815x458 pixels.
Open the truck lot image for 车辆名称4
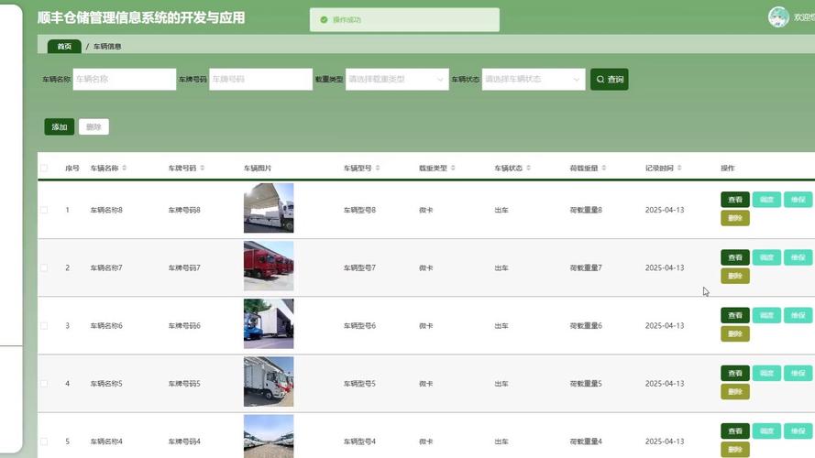[x=269, y=436]
